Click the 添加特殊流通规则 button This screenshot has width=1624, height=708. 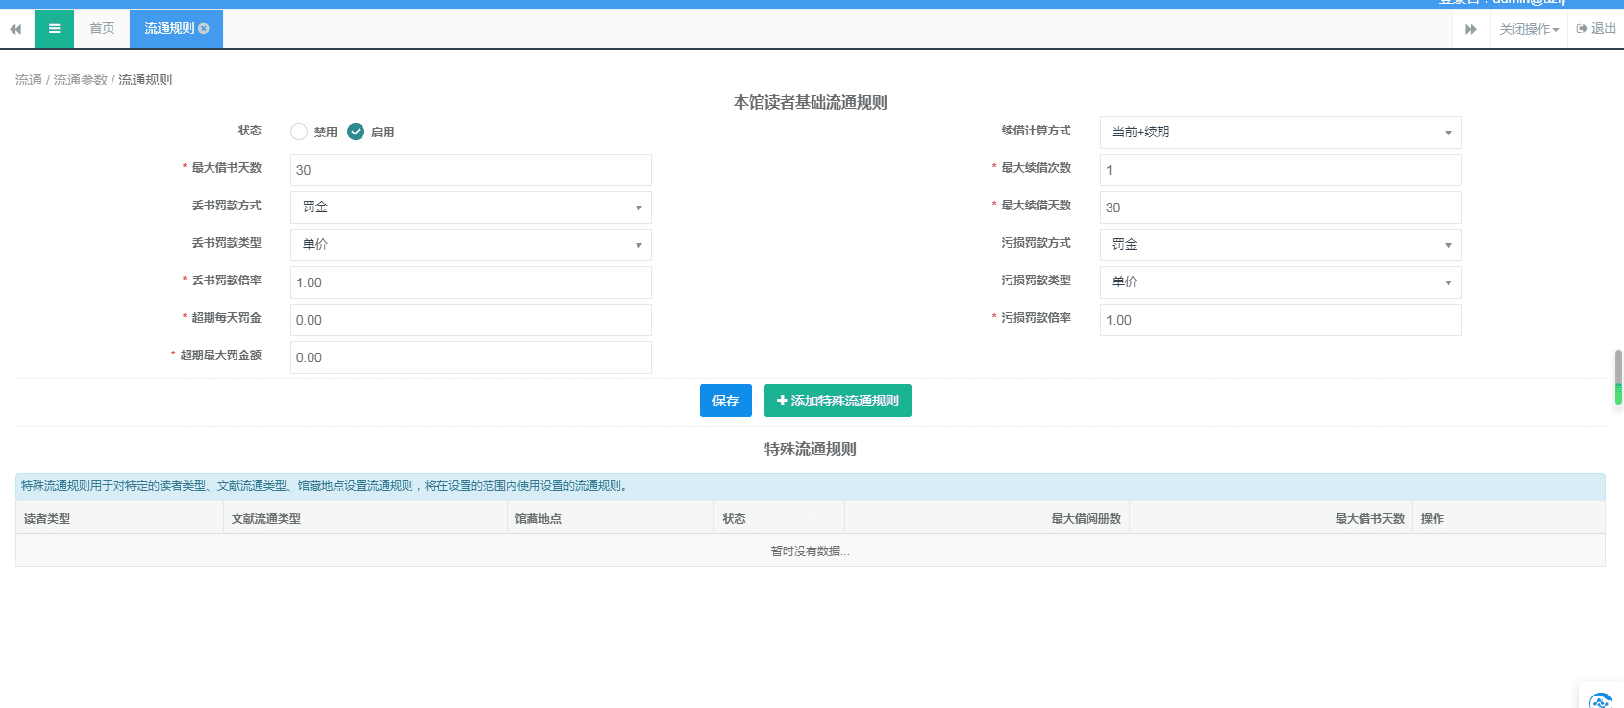point(837,401)
